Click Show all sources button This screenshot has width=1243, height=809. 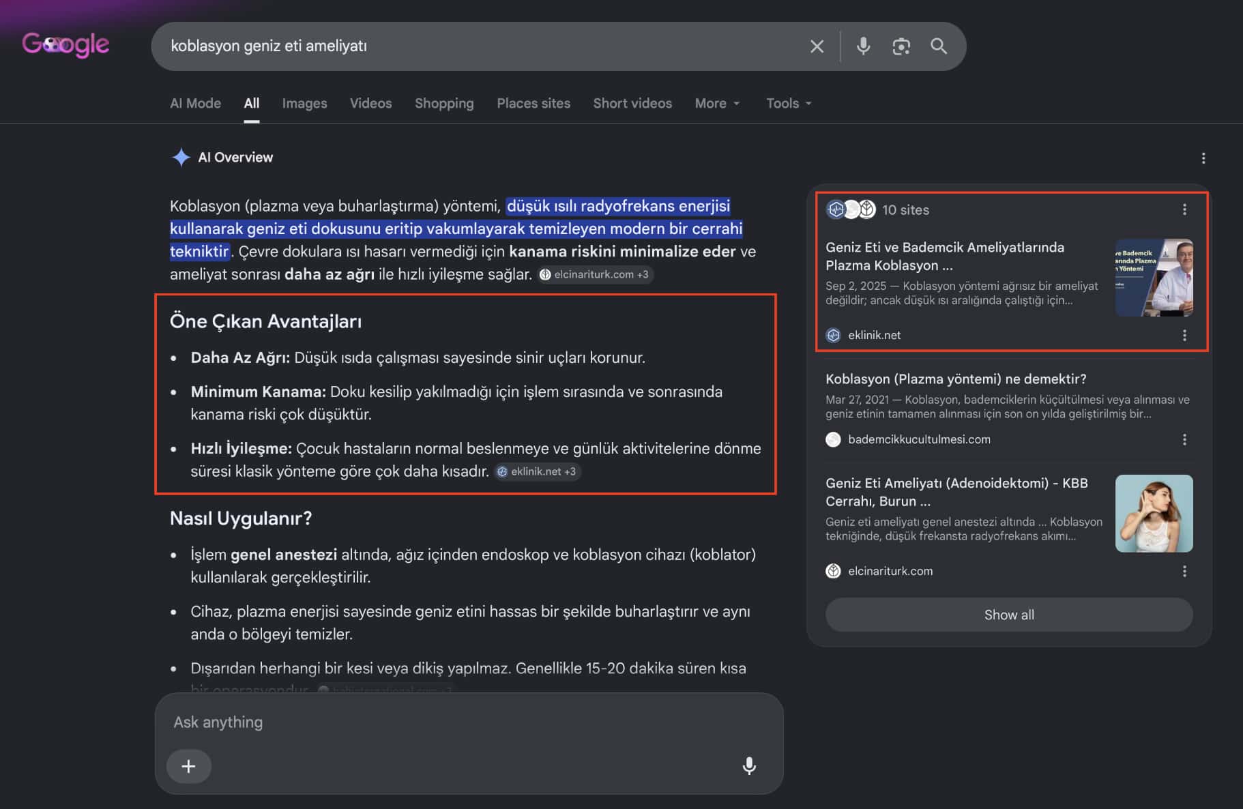coord(1009,615)
